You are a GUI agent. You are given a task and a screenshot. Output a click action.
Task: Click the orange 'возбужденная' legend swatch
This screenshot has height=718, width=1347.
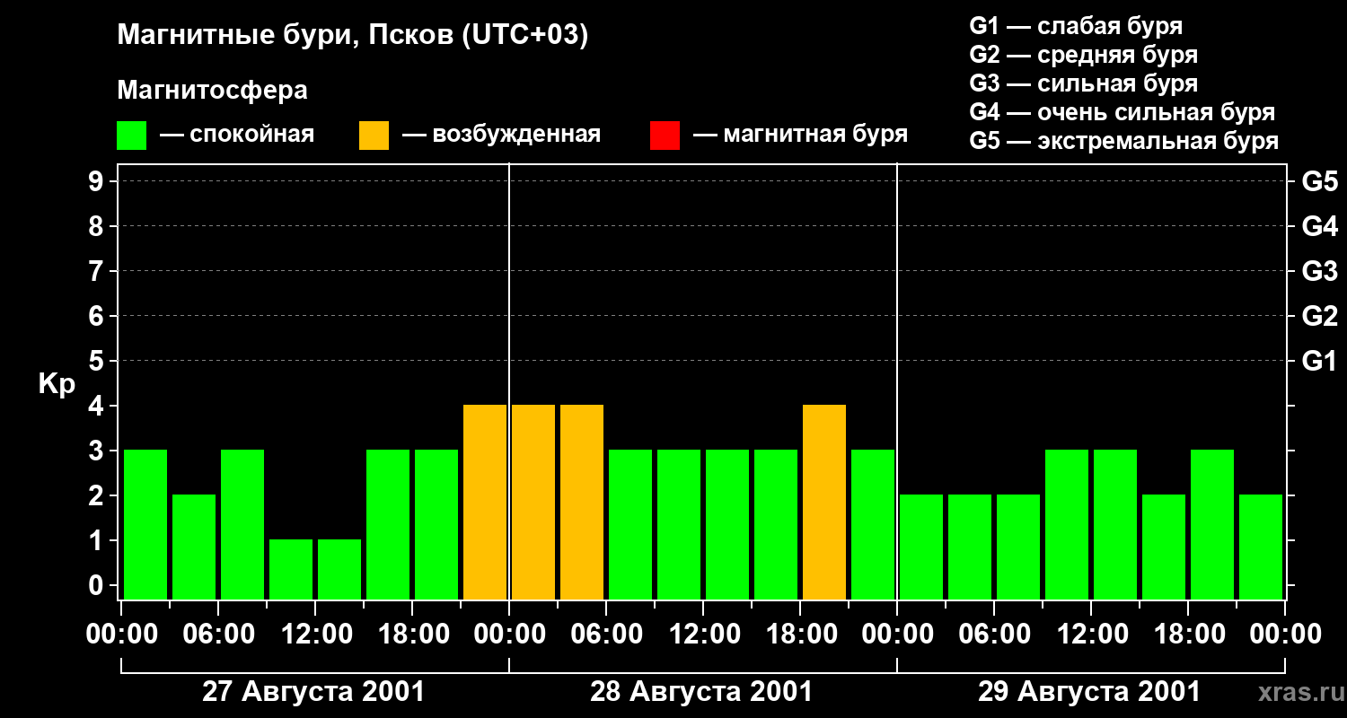click(x=374, y=136)
